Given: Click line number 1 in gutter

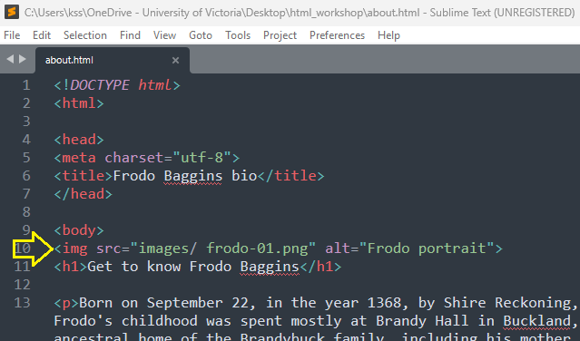Looking at the screenshot, I should 26,85.
